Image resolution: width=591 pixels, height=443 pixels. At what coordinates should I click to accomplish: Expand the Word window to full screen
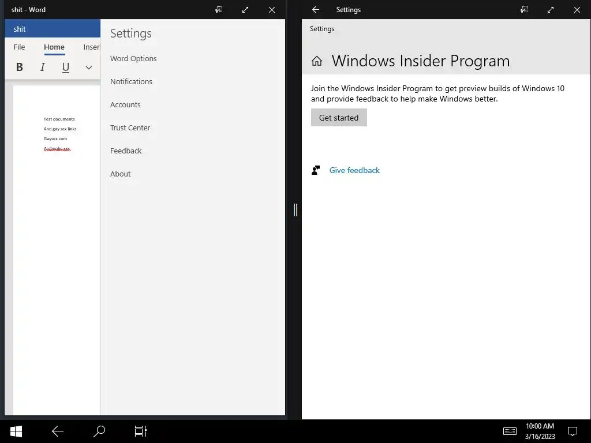pyautogui.click(x=245, y=10)
